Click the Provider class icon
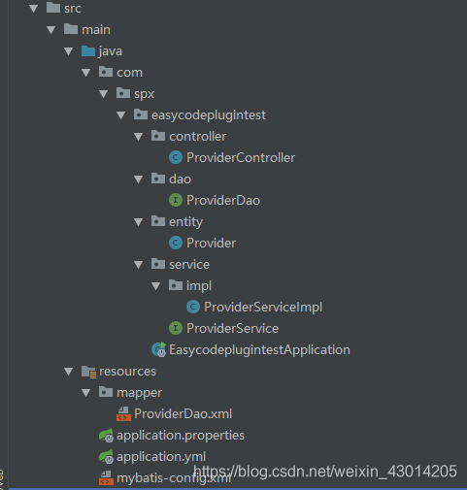The image size is (467, 490). [176, 243]
